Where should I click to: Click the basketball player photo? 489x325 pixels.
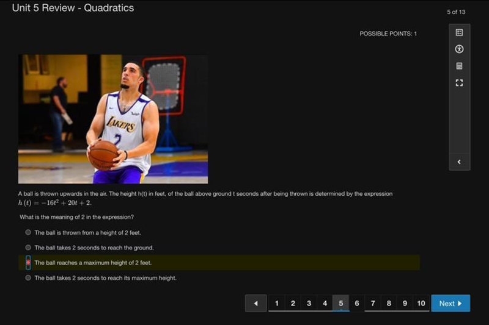pos(113,119)
